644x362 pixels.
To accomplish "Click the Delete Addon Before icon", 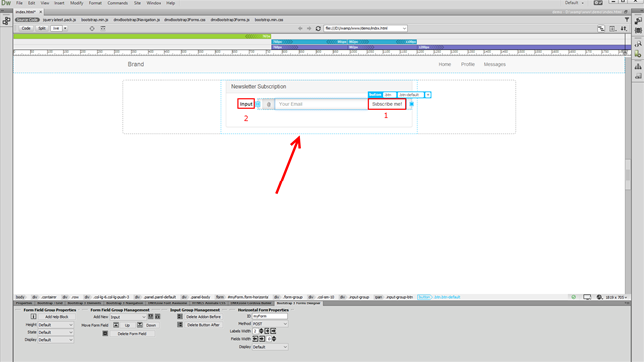I will [x=180, y=317].
